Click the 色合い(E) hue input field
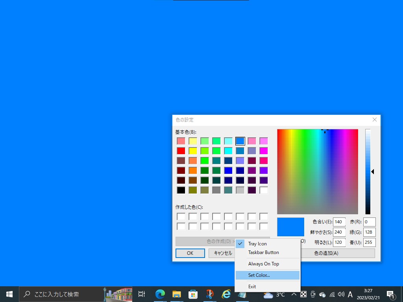This screenshot has width=403, height=302. coord(339,222)
